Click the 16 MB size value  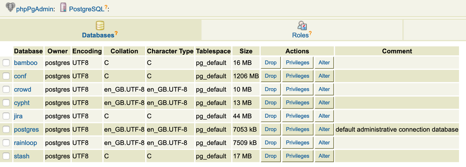(x=242, y=63)
